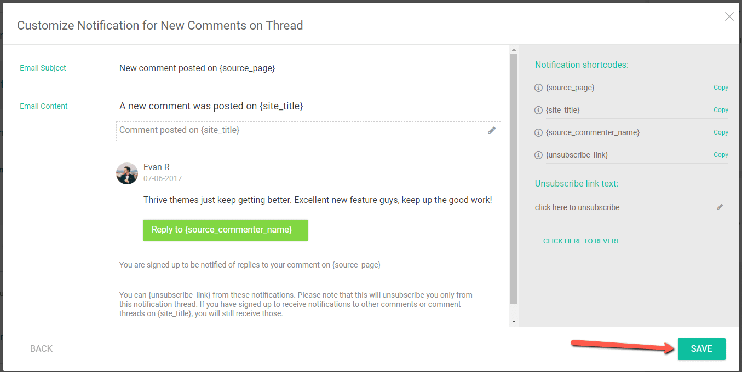Screen dimensions: 742x372
Task: Click info icon beside {unsubscribe_link} shortcode
Action: pos(538,155)
